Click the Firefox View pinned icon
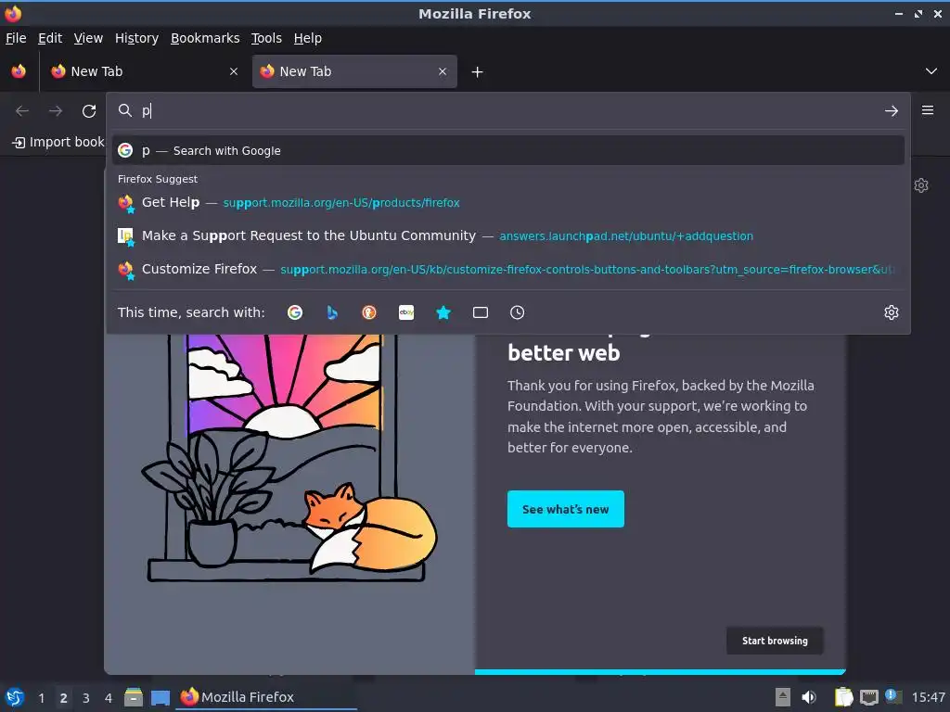 [x=19, y=71]
